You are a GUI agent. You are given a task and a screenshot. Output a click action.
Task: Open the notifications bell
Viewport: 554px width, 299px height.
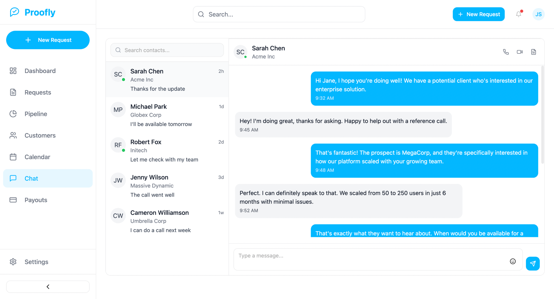tap(519, 14)
